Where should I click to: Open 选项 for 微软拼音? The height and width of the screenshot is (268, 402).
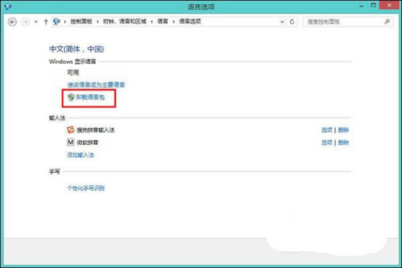tap(327, 142)
